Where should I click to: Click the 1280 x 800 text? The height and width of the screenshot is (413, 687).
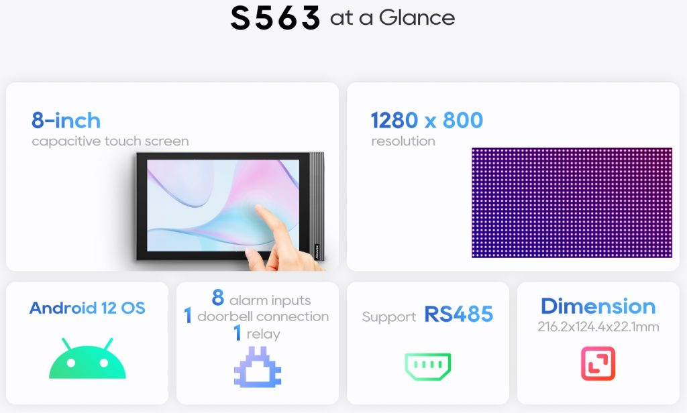[x=427, y=121]
